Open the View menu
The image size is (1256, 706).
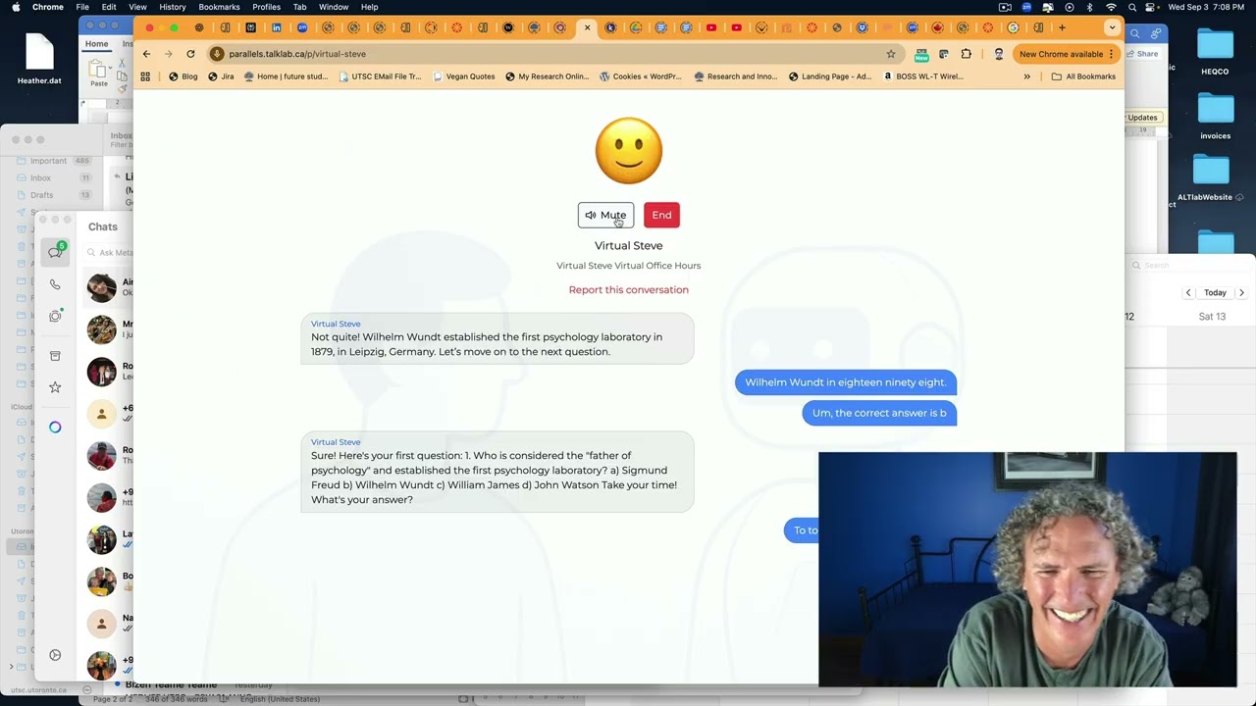pyautogui.click(x=137, y=7)
